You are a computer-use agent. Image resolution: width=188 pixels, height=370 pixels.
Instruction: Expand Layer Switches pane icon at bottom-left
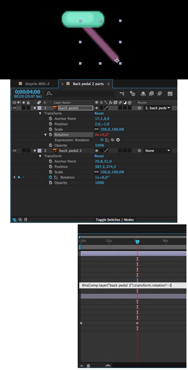pos(15,220)
